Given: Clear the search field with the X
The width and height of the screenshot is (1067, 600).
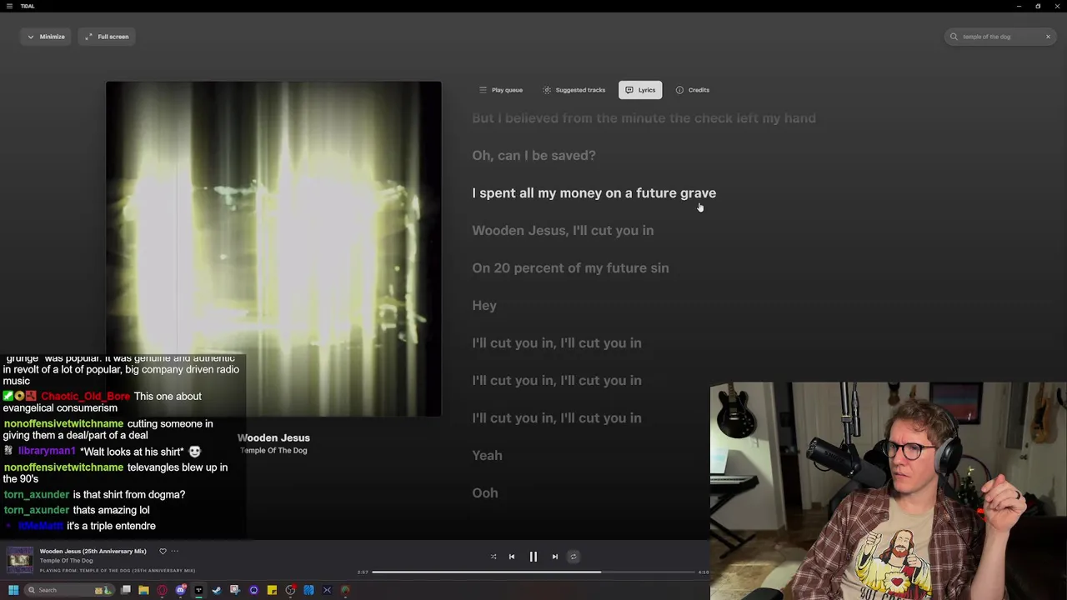Looking at the screenshot, I should [x=1048, y=37].
